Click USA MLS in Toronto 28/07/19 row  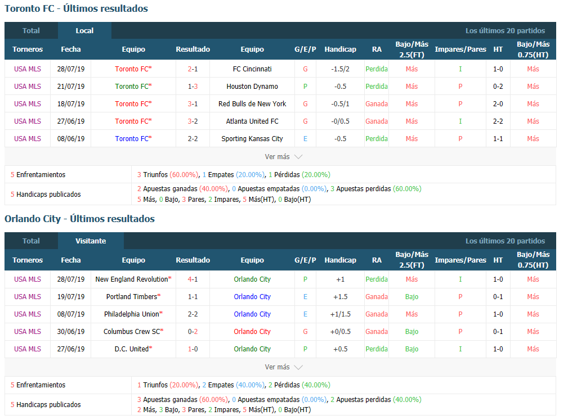(28, 69)
